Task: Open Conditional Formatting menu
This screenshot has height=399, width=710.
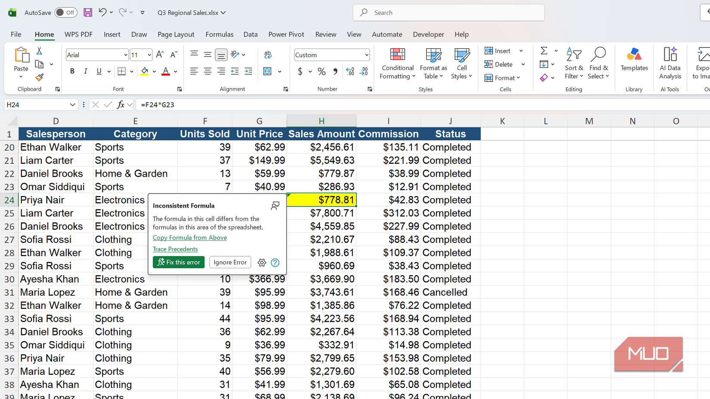Action: [x=398, y=64]
